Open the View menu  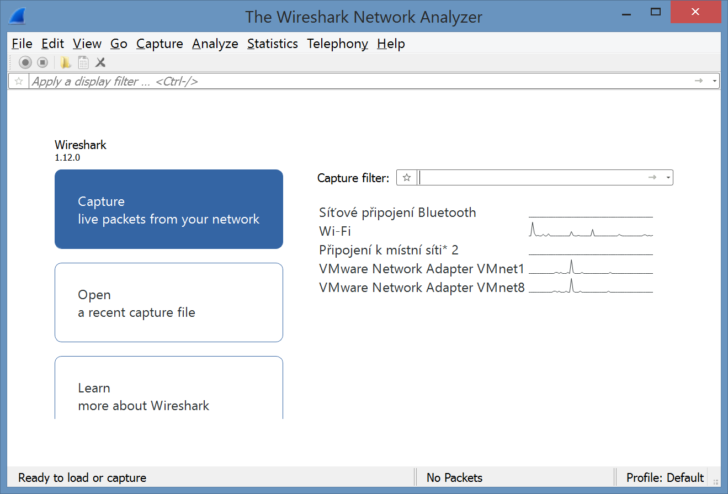(87, 44)
